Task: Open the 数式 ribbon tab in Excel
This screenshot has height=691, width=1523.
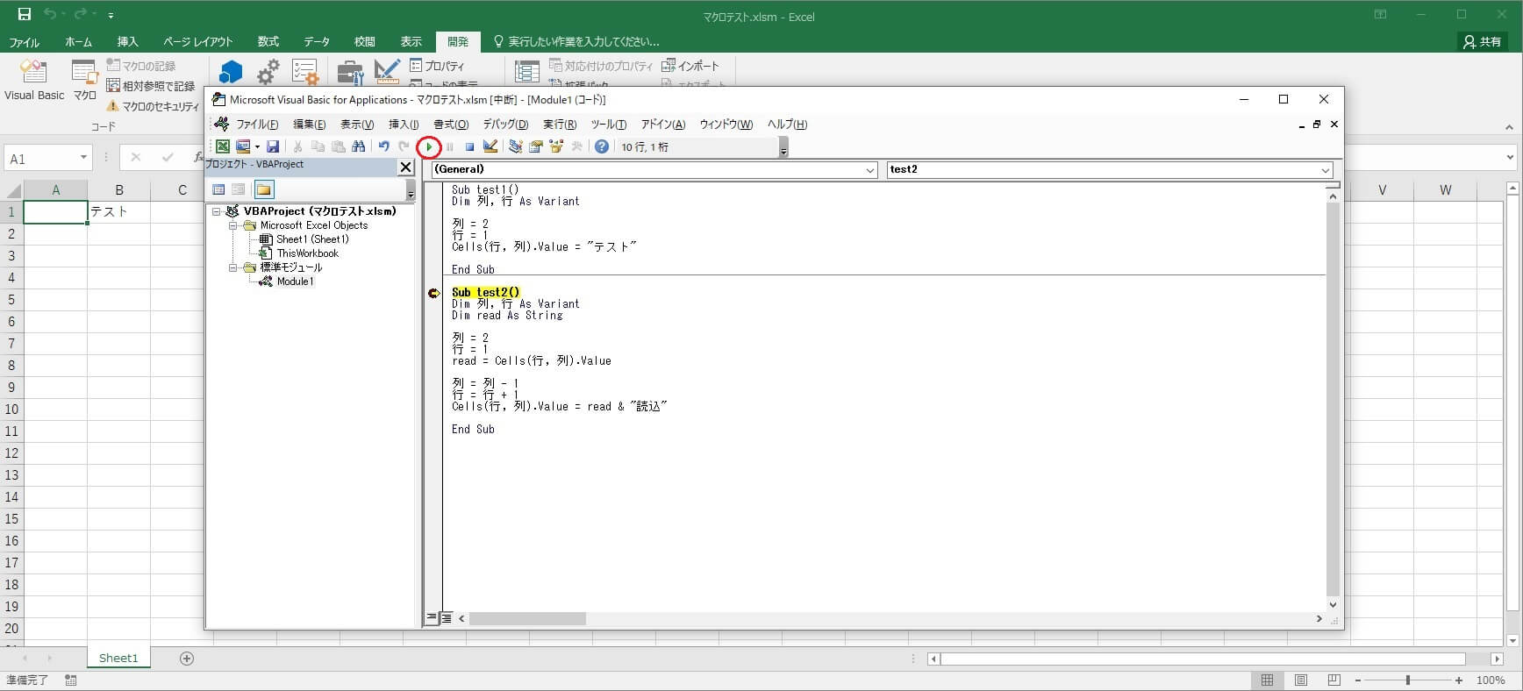Action: pos(268,41)
